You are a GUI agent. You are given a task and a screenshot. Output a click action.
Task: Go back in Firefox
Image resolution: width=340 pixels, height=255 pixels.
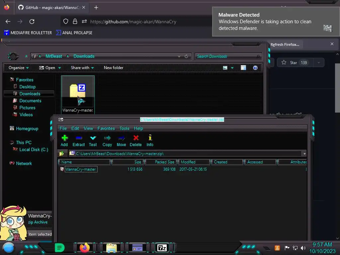point(8,22)
